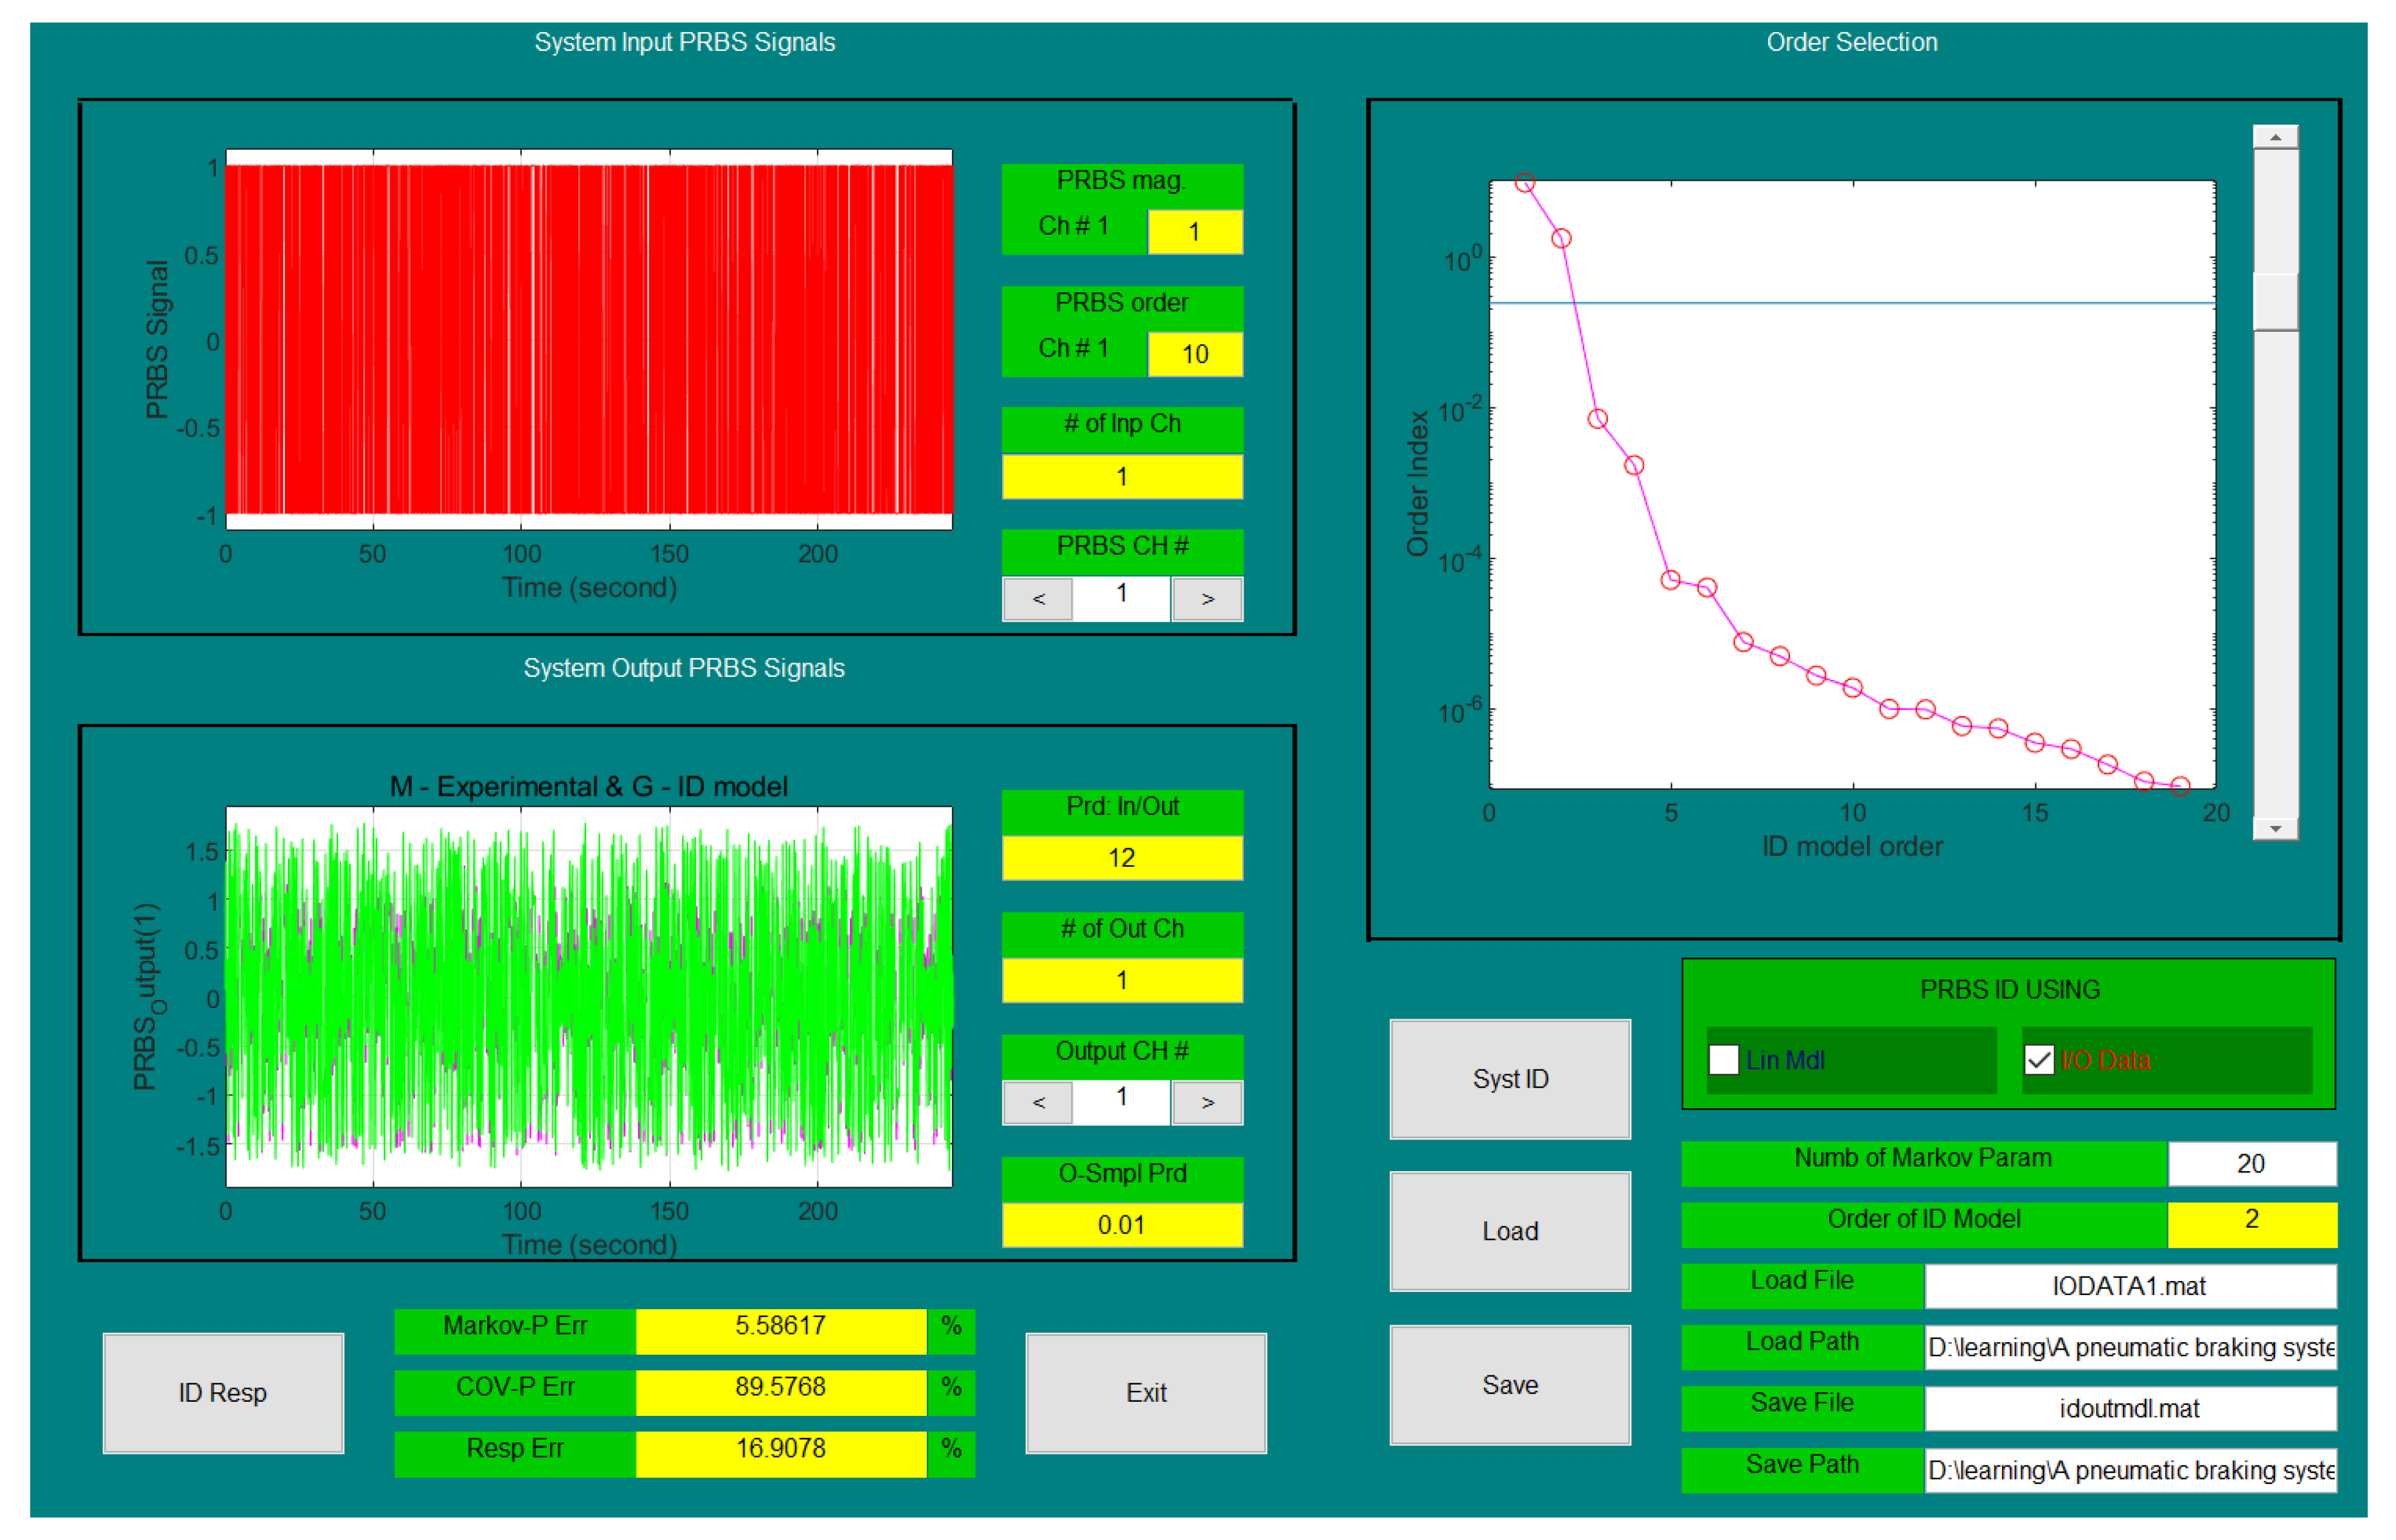Click the Output CH # previous arrow
Image resolution: width=2396 pixels, height=1540 pixels.
coord(1037,1103)
